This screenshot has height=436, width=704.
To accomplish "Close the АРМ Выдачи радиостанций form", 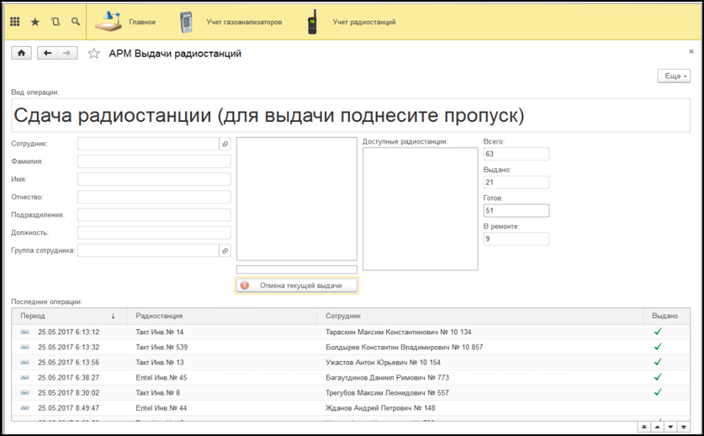I will 691,51.
